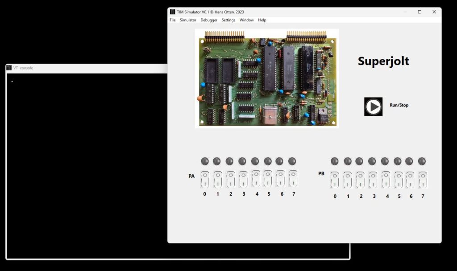Viewport: 457px width, 271px height.
Task: Click the VT console window icon
Action: pyautogui.click(x=9, y=68)
